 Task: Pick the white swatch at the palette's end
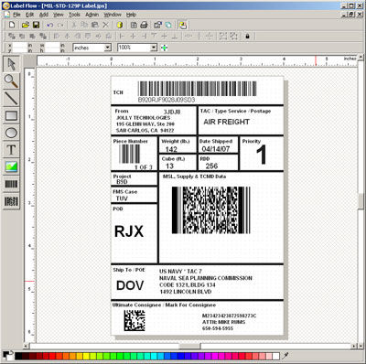[276, 356]
